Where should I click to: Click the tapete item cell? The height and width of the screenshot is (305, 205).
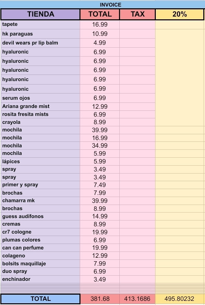(40, 24)
